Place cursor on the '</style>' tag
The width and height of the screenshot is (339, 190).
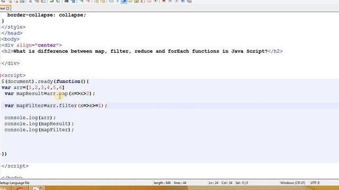(x=13, y=27)
